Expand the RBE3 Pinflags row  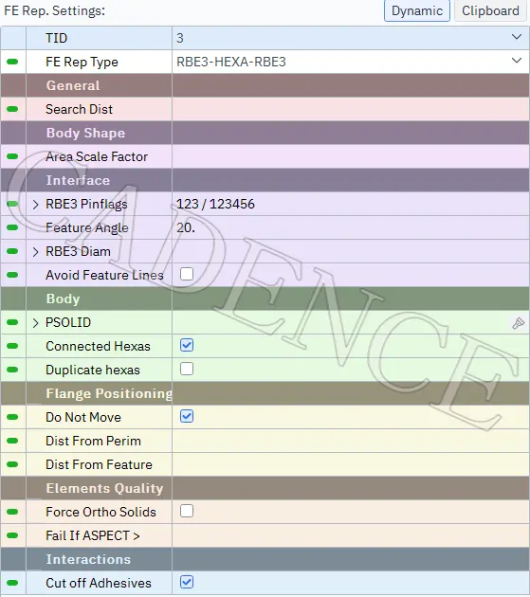tap(35, 205)
